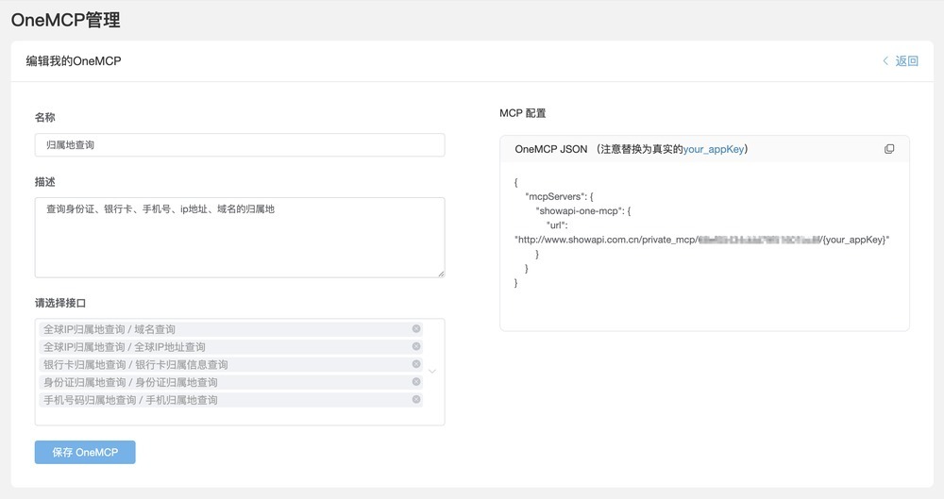
Task: Click the OneMCP管理 page title
Action: 65,20
